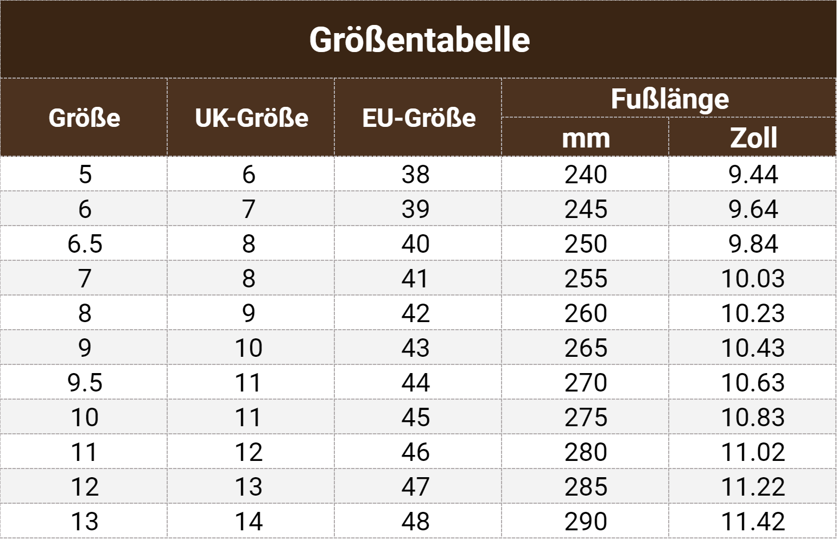This screenshot has width=837, height=539.
Task: Click the EU size 42 cell
Action: [x=416, y=313]
